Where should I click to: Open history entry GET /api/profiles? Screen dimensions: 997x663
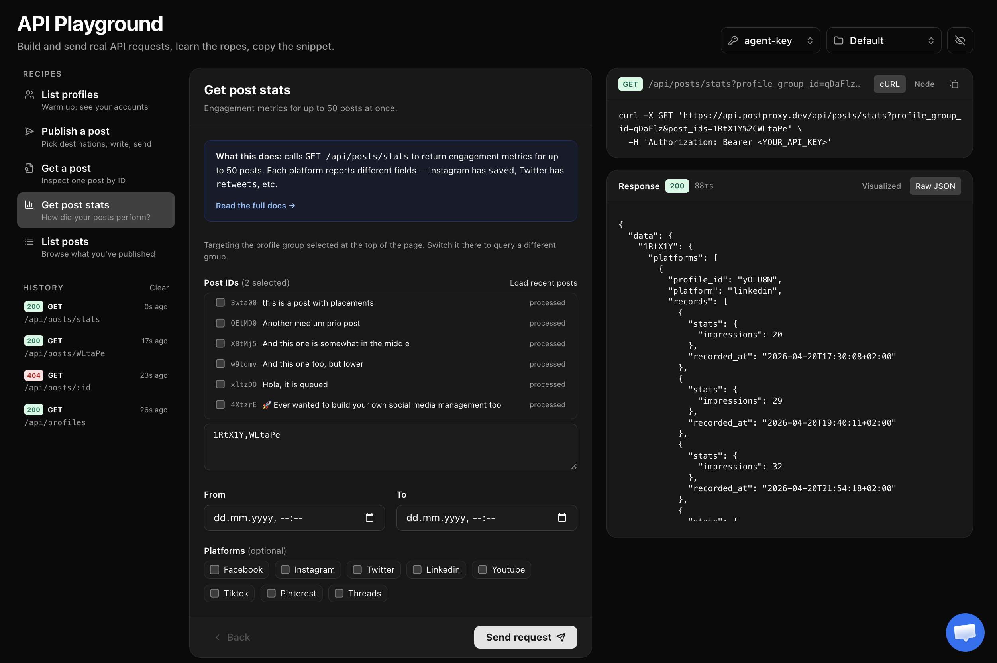(x=96, y=416)
